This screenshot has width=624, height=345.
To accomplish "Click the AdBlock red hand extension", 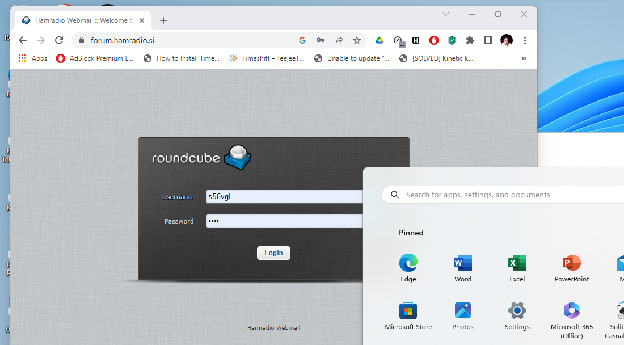I will point(434,40).
